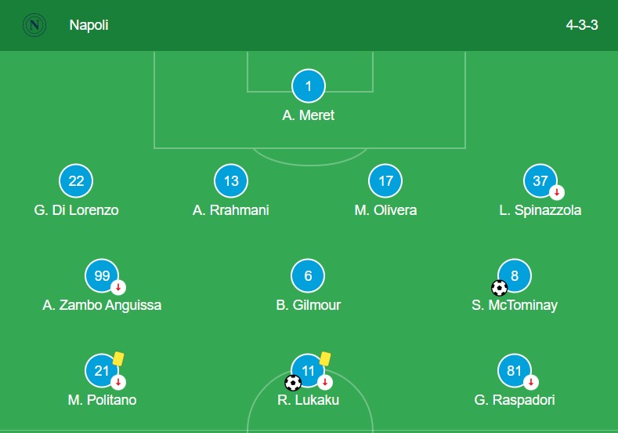Click the red arrow on Lukaku's badge
This screenshot has height=433, width=618.
click(x=325, y=382)
